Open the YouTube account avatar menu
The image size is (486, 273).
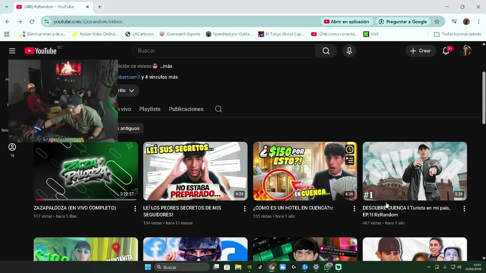[466, 51]
